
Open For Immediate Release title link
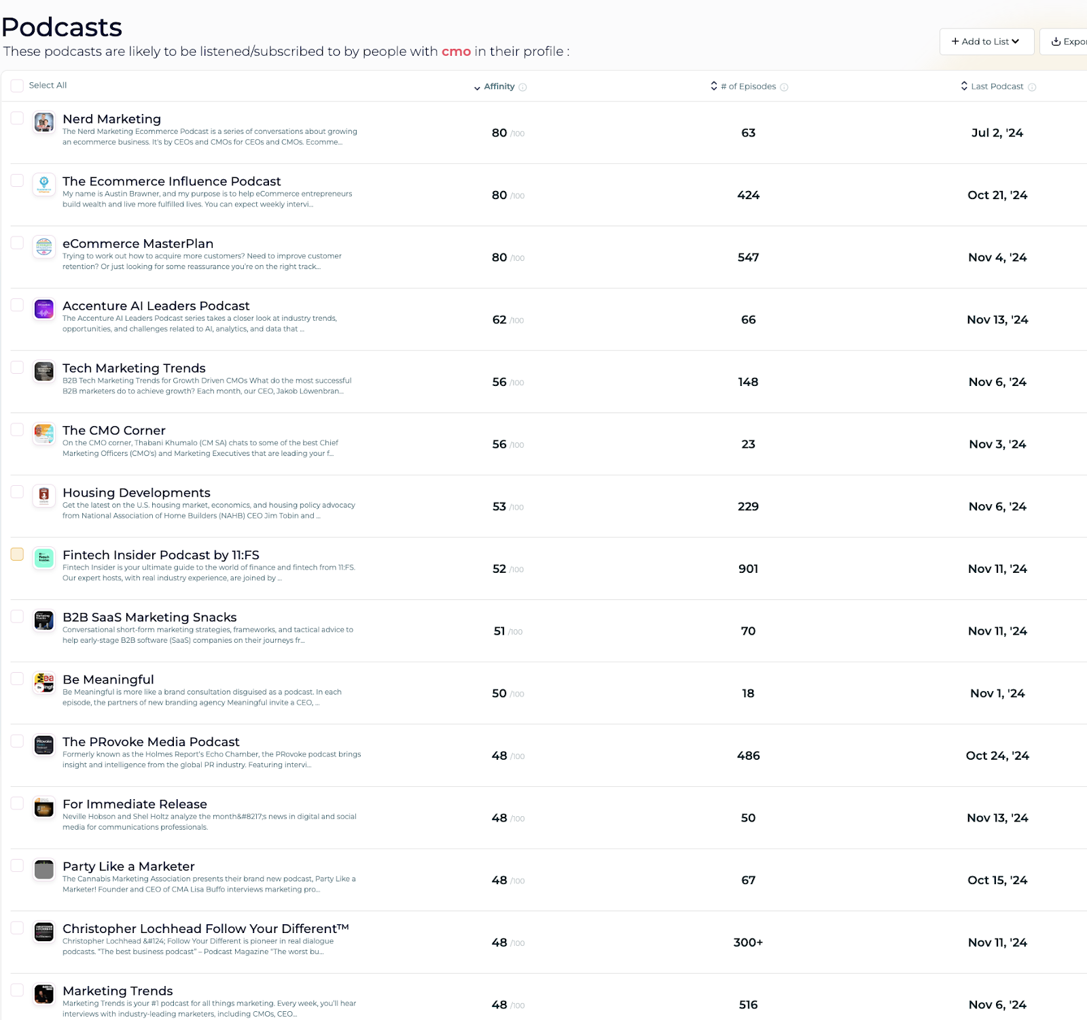pyautogui.click(x=135, y=804)
